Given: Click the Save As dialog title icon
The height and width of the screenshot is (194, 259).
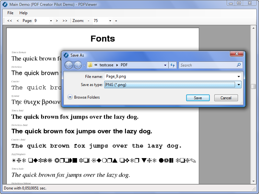Looking at the screenshot, I should pos(66,55).
